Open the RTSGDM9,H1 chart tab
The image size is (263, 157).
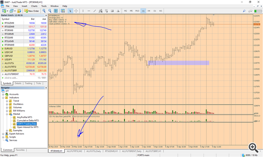[x=112, y=151]
